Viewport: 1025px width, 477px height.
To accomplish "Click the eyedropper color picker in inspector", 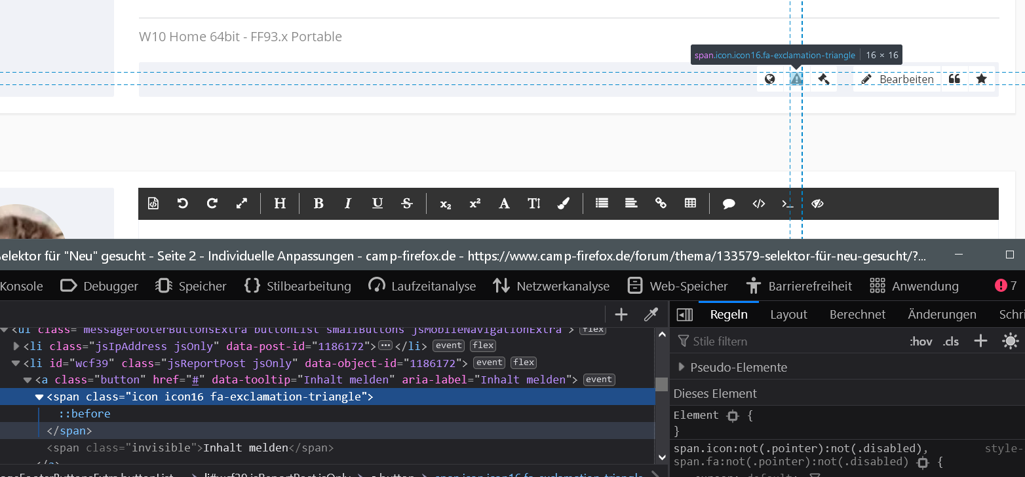I will tap(651, 315).
